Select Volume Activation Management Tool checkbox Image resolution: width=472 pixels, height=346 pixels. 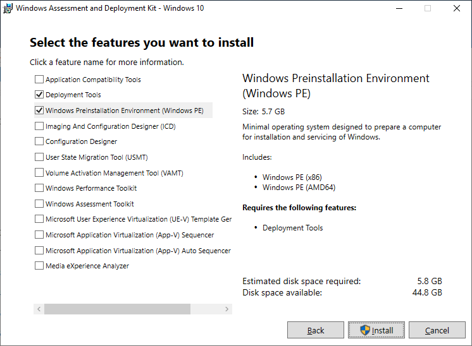pyautogui.click(x=39, y=172)
